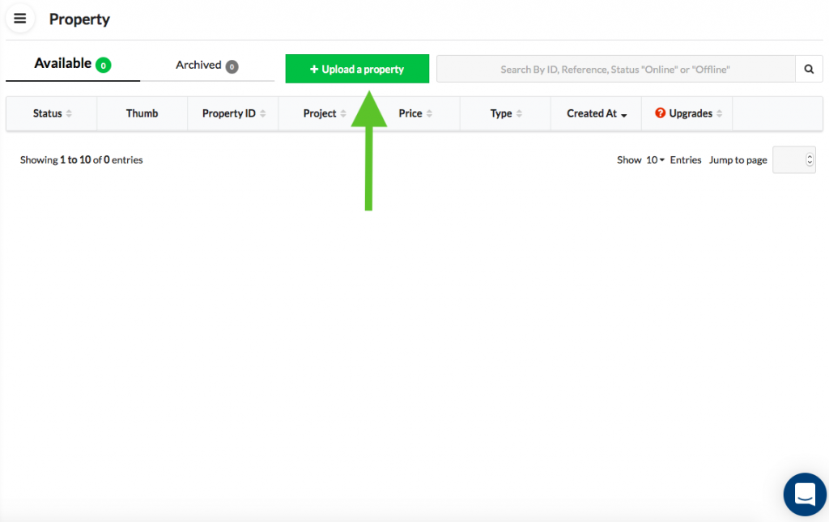The image size is (829, 522).
Task: Expand the Jump to page number stepper
Action: point(810,159)
